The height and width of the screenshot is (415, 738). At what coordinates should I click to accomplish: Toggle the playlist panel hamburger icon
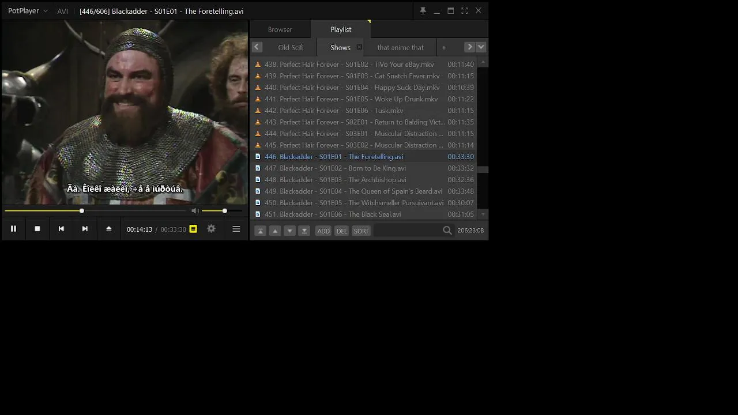(x=236, y=229)
